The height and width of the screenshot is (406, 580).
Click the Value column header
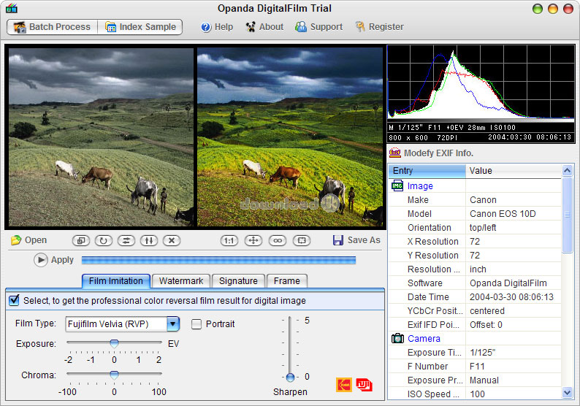tap(514, 171)
